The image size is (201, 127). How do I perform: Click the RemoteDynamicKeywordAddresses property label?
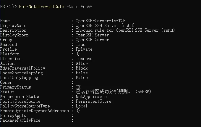34,111
